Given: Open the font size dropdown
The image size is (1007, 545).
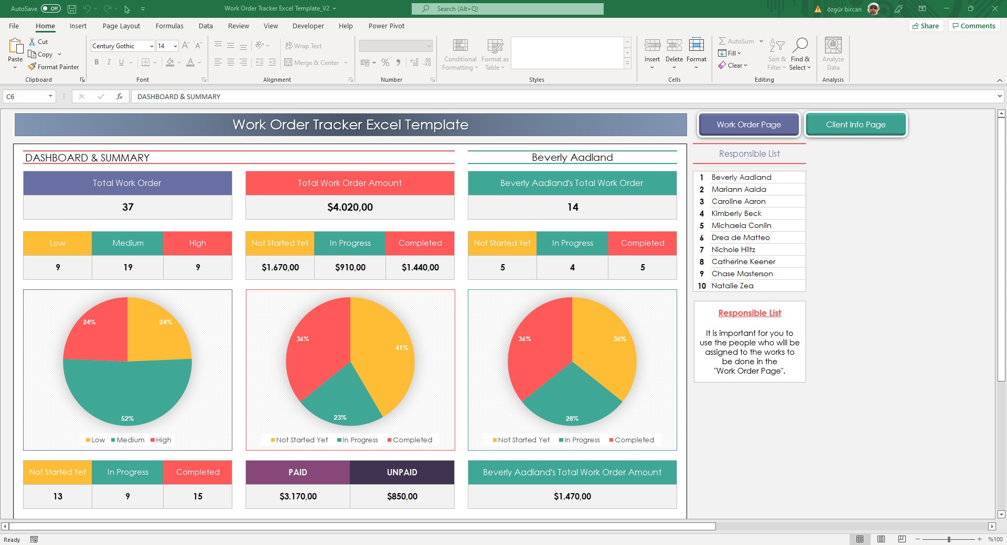Looking at the screenshot, I should coord(175,46).
